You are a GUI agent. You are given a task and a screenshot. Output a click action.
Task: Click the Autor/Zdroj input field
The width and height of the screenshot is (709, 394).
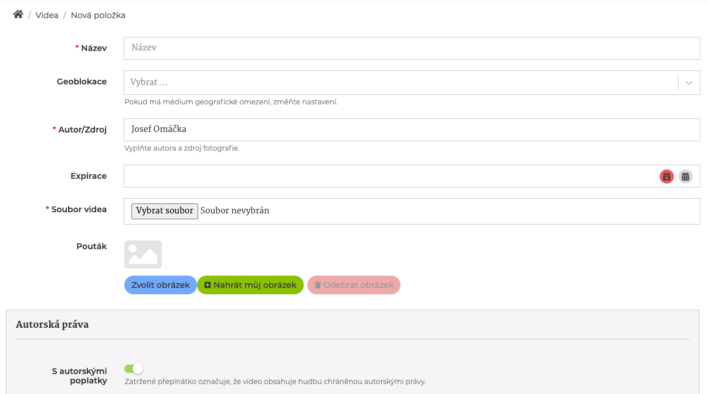412,130
